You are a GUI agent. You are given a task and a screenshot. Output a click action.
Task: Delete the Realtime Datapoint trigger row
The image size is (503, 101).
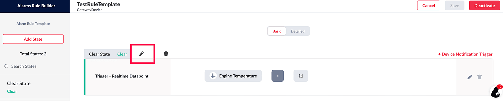pos(479,77)
